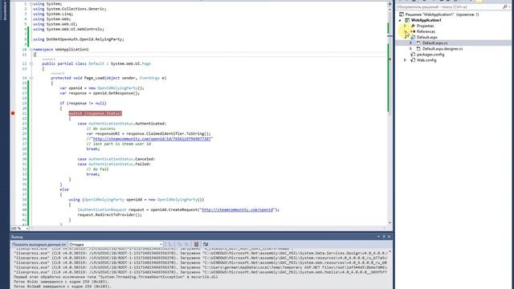This screenshot has width=514, height=289.
Task: Click 'using DotNetOpenAuth.OpenId.RelyingParty;' line
Action: 79,39
